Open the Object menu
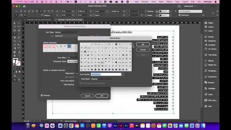Viewport: 231px width, 130px height. 169,1
